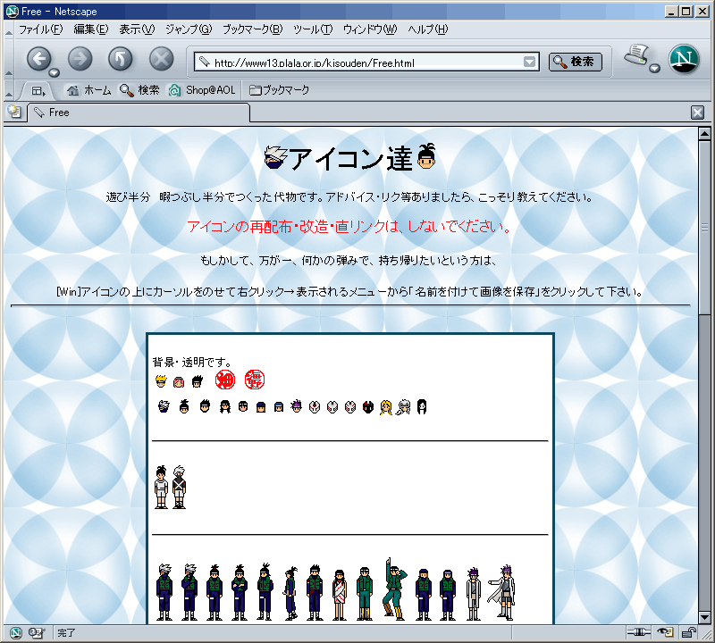This screenshot has width=715, height=643.
Task: Open the 編集(E) menu
Action: pos(91,29)
